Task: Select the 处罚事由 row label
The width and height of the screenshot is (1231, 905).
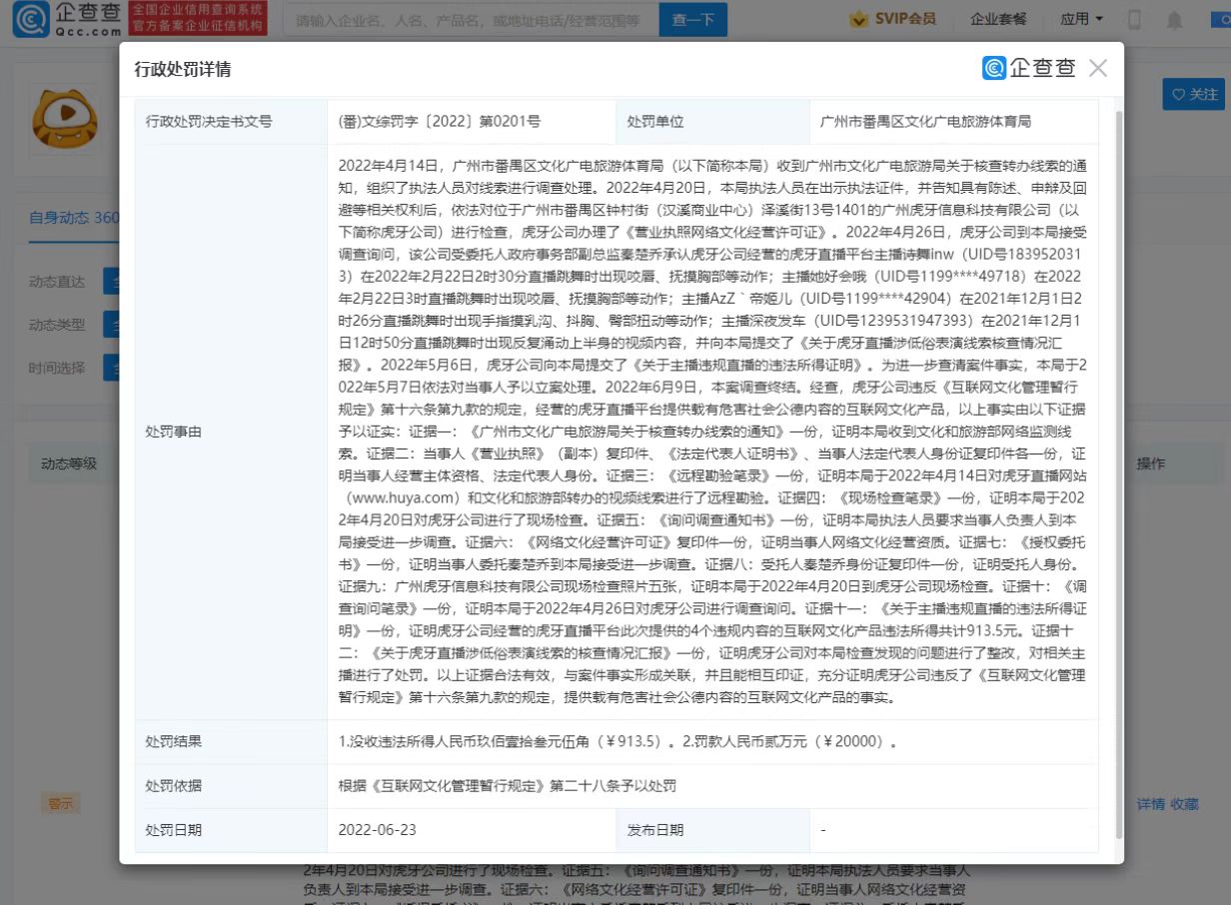Action: [174, 432]
